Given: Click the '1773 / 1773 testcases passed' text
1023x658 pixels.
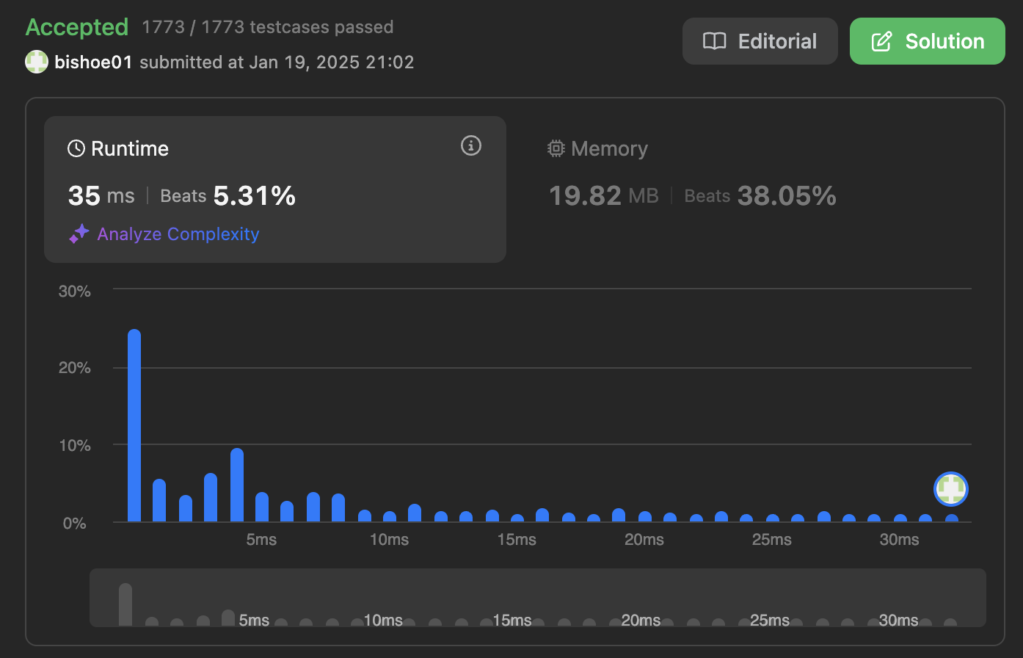Looking at the screenshot, I should tap(268, 28).
